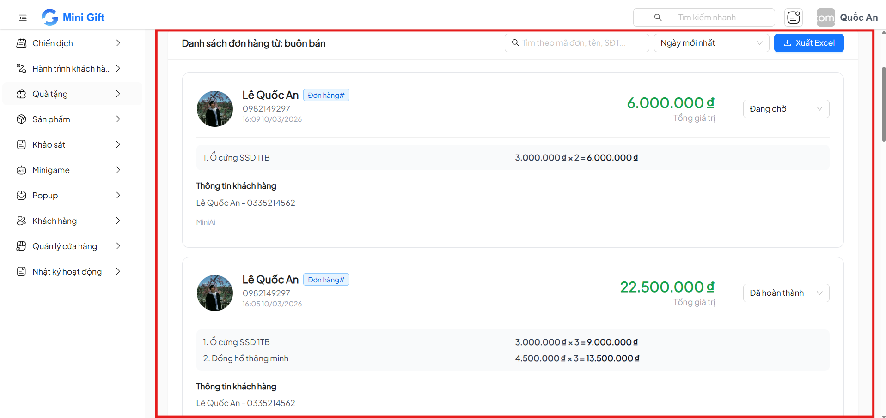The image size is (886, 418).
Task: Expand the Popup menu chevron
Action: (118, 195)
